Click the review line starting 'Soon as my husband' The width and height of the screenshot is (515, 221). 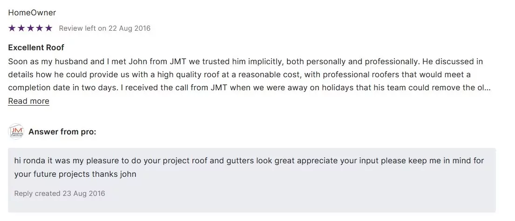pos(245,61)
